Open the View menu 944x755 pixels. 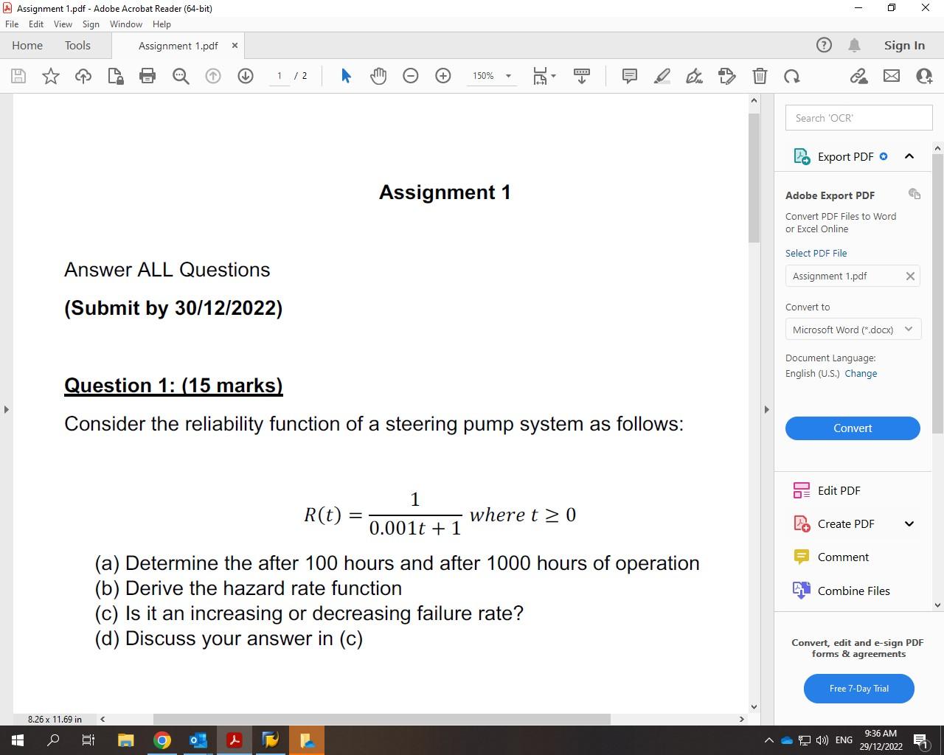63,24
